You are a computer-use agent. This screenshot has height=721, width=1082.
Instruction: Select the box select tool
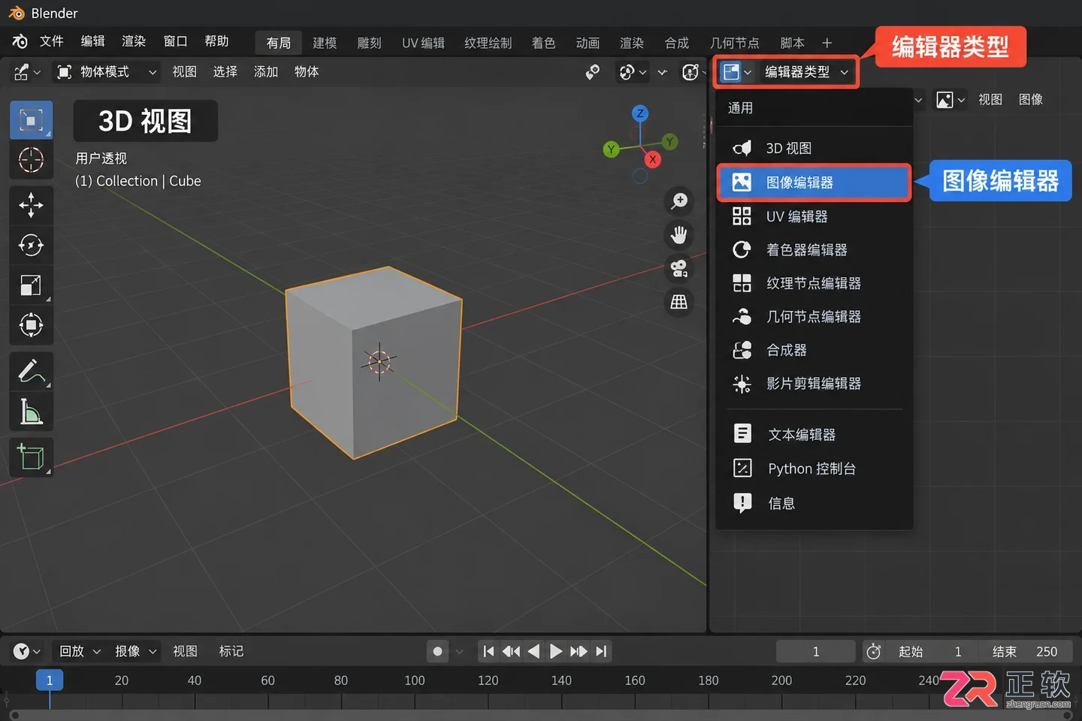click(31, 120)
